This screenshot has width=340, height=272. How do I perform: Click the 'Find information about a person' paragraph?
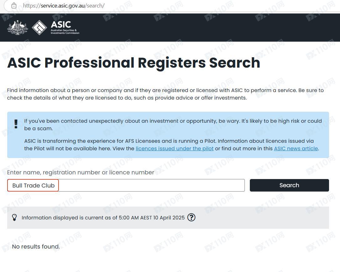165,94
